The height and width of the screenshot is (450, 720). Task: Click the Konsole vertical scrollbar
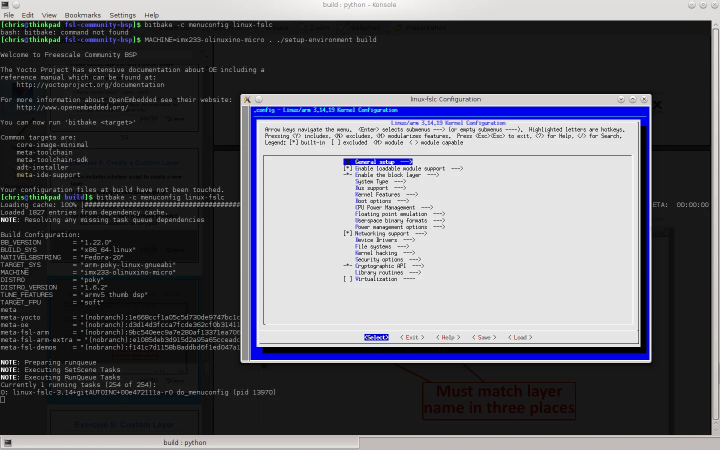coord(715,225)
